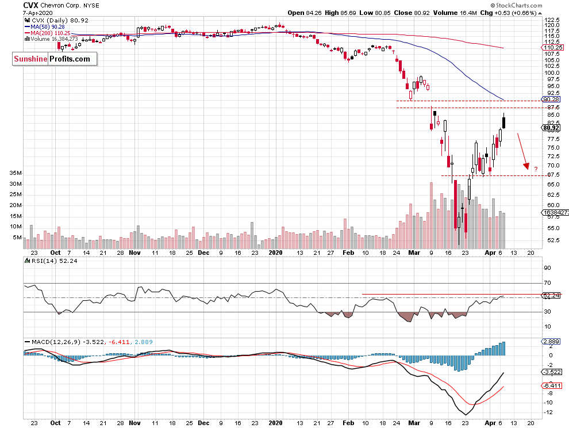Open the StockCharts.com copyright link

(x=516, y=5)
